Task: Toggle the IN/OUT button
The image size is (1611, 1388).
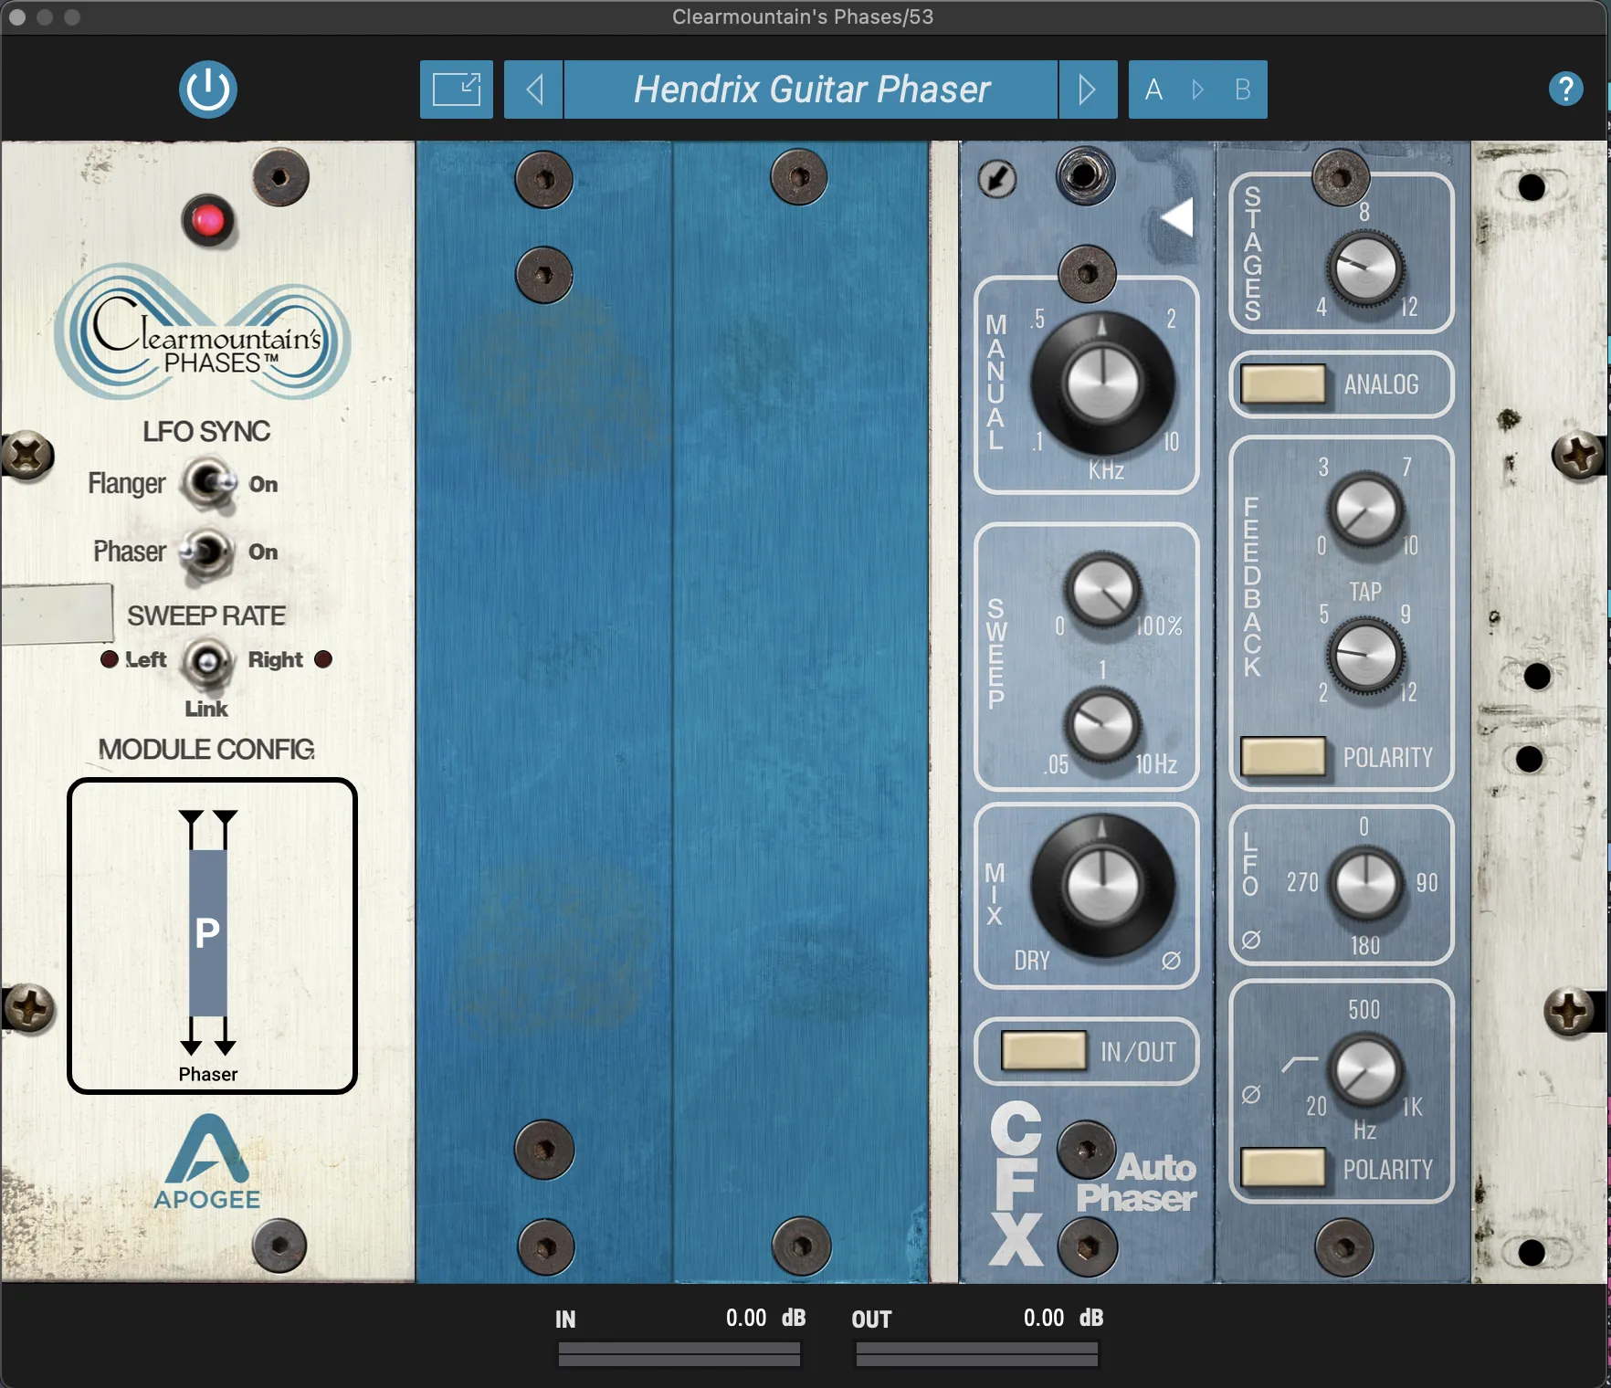Action: pyautogui.click(x=1043, y=1051)
